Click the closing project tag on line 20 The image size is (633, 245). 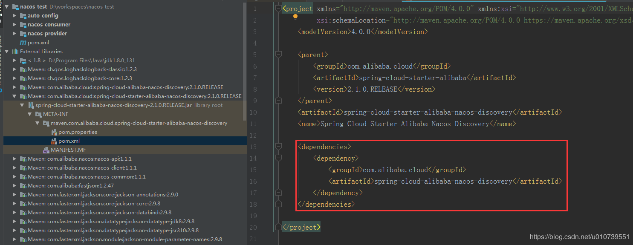301,228
